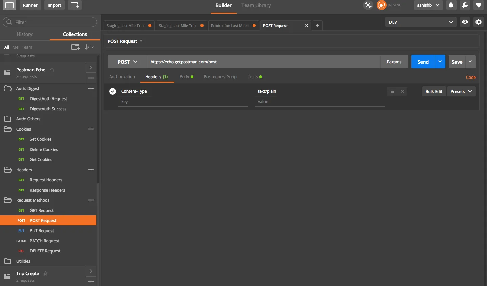Open manage environments gear icon

click(x=479, y=22)
